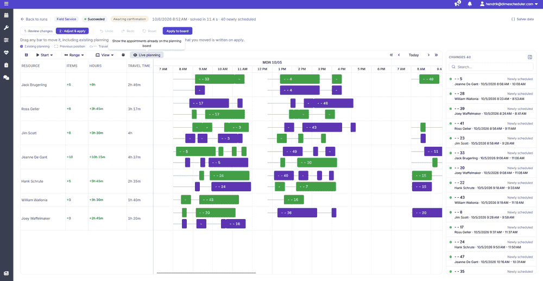Click the grid layout icon in scheduler toolbar
The height and width of the screenshot is (281, 543).
tap(26, 55)
